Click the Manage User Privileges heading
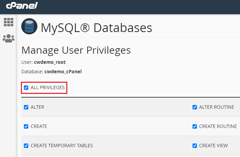240x157 pixels. pos(76,51)
